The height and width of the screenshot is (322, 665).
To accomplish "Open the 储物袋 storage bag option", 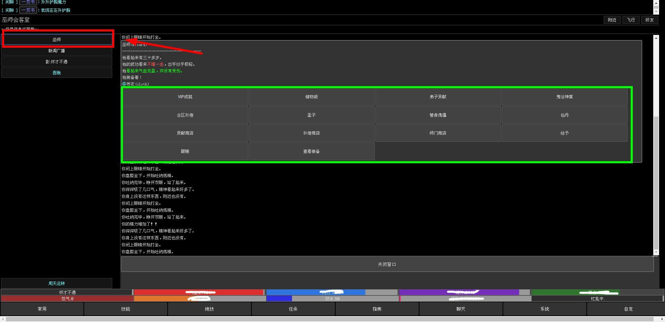I will tap(312, 97).
